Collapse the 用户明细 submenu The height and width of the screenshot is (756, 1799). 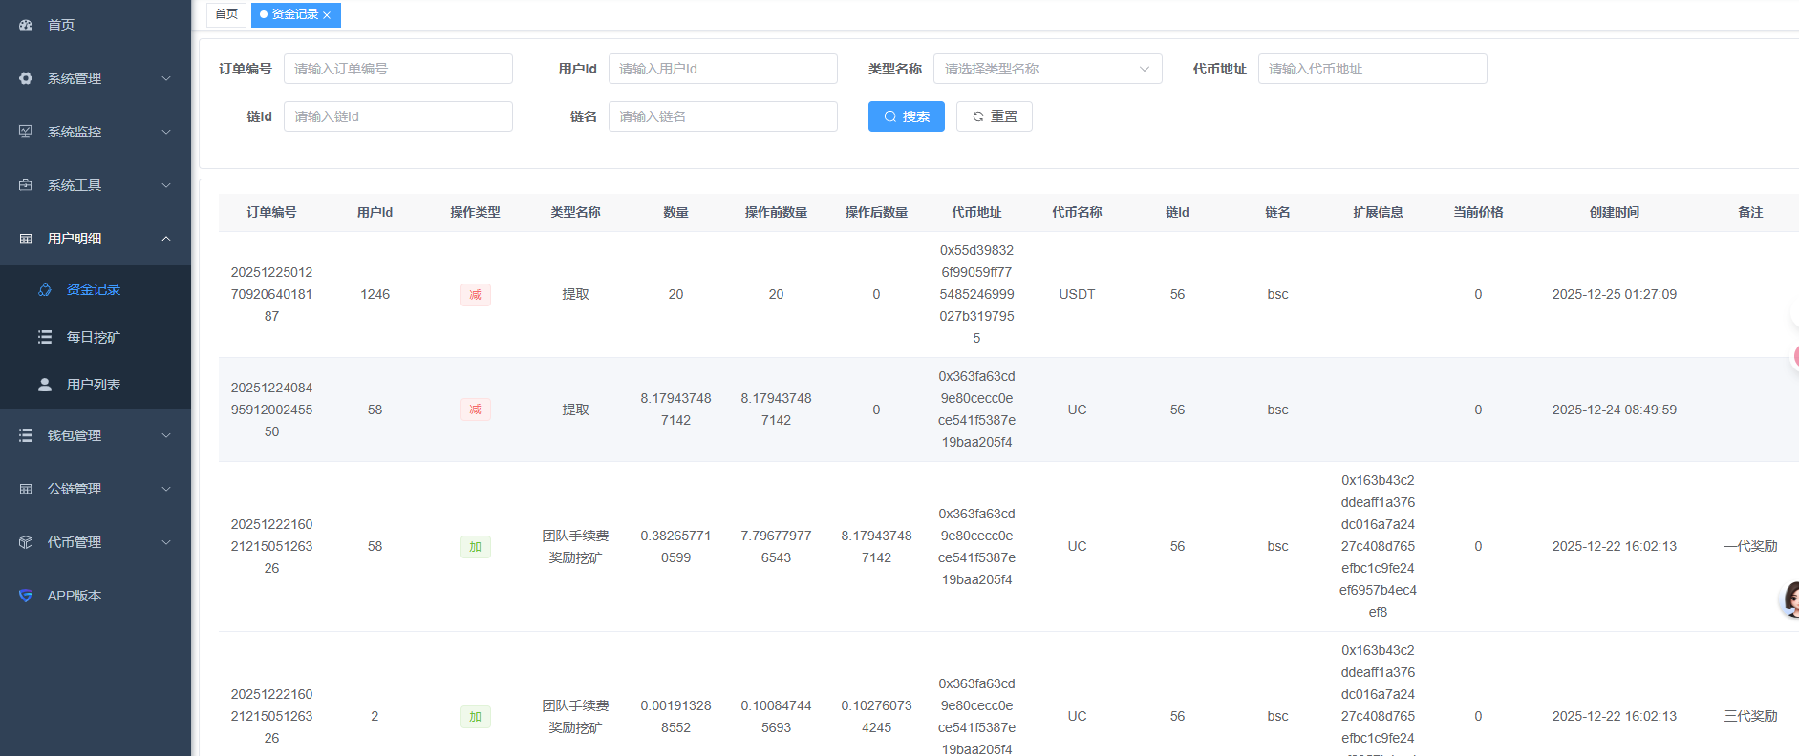[96, 239]
